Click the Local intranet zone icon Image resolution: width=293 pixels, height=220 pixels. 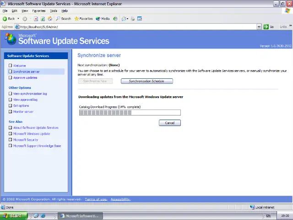click(x=252, y=207)
